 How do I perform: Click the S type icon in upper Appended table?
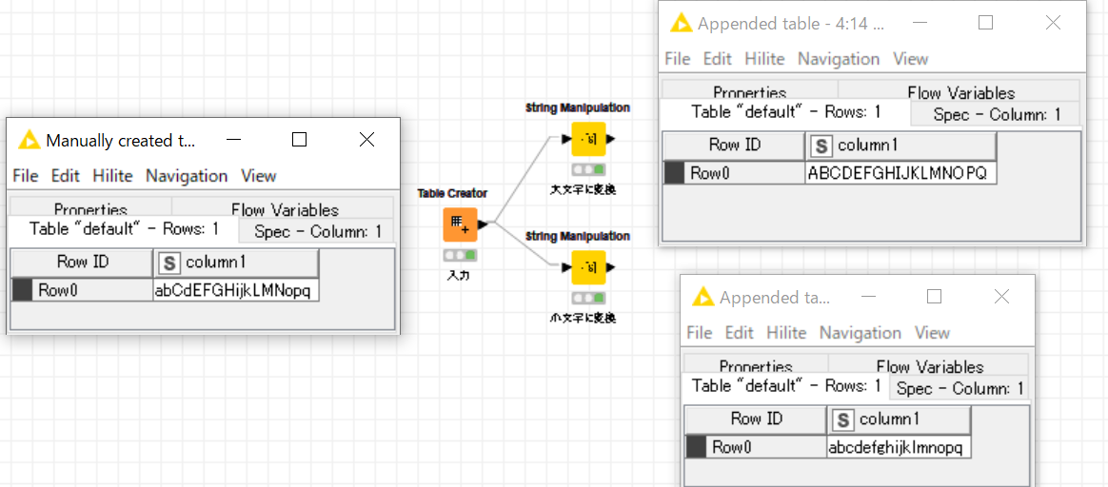pyautogui.click(x=821, y=146)
